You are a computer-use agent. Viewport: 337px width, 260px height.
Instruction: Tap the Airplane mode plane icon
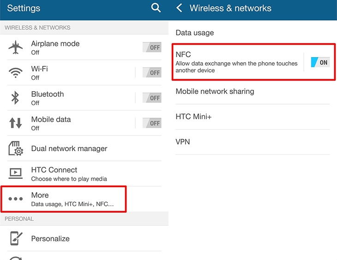16,47
